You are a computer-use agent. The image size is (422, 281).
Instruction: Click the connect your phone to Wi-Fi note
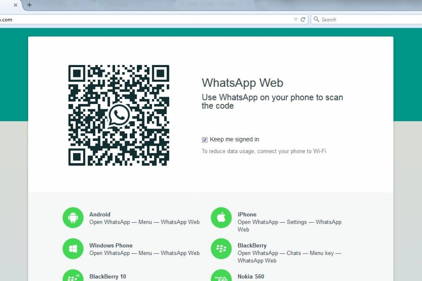[264, 151]
